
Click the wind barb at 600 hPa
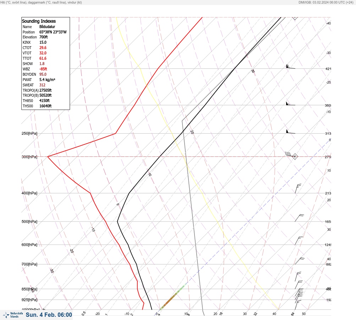[299, 241]
